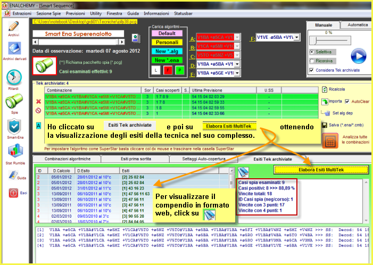
Task: Click the red prohibition icon beside Tek list
Action: coord(38,111)
